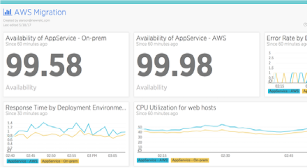308x168 pixels.
Task: Click the 'Last edited 5/18/17' text
Action: tap(17, 25)
